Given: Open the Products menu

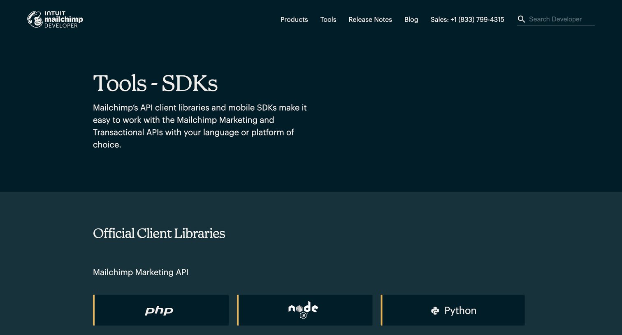Looking at the screenshot, I should click(x=294, y=19).
